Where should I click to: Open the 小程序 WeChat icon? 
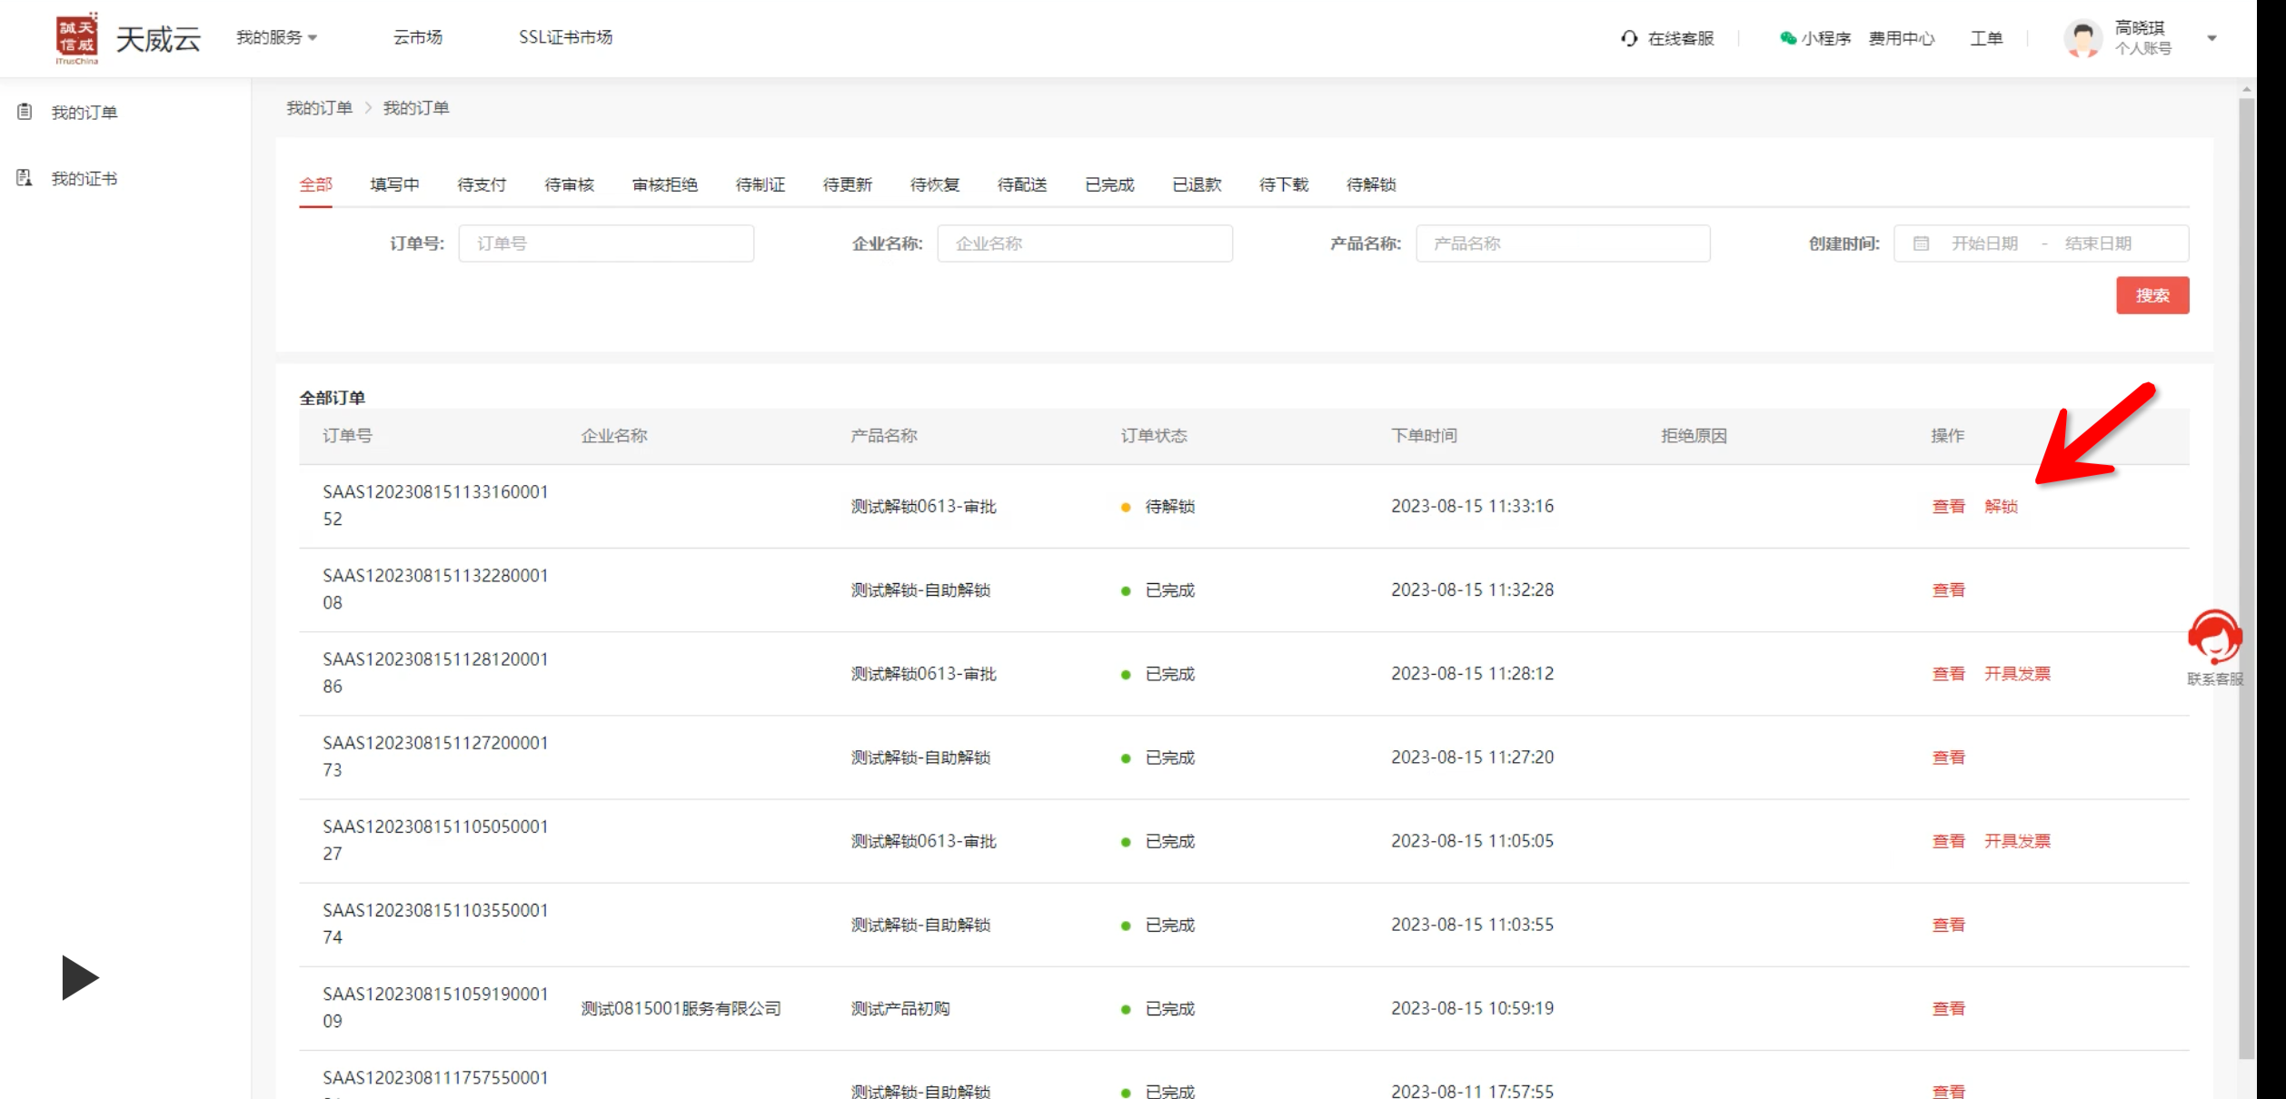(x=1787, y=38)
